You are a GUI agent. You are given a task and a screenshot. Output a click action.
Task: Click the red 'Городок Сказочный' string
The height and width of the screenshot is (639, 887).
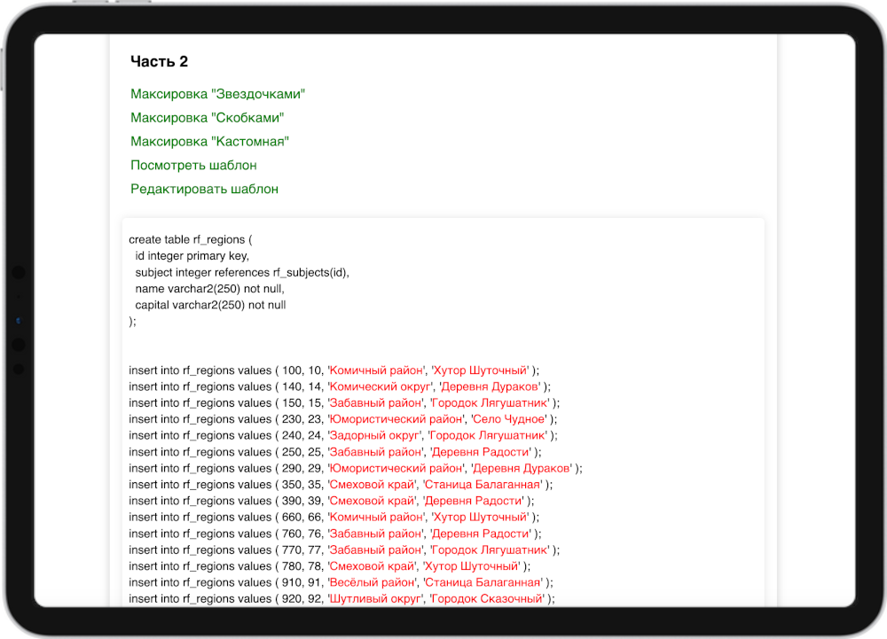pyautogui.click(x=487, y=599)
